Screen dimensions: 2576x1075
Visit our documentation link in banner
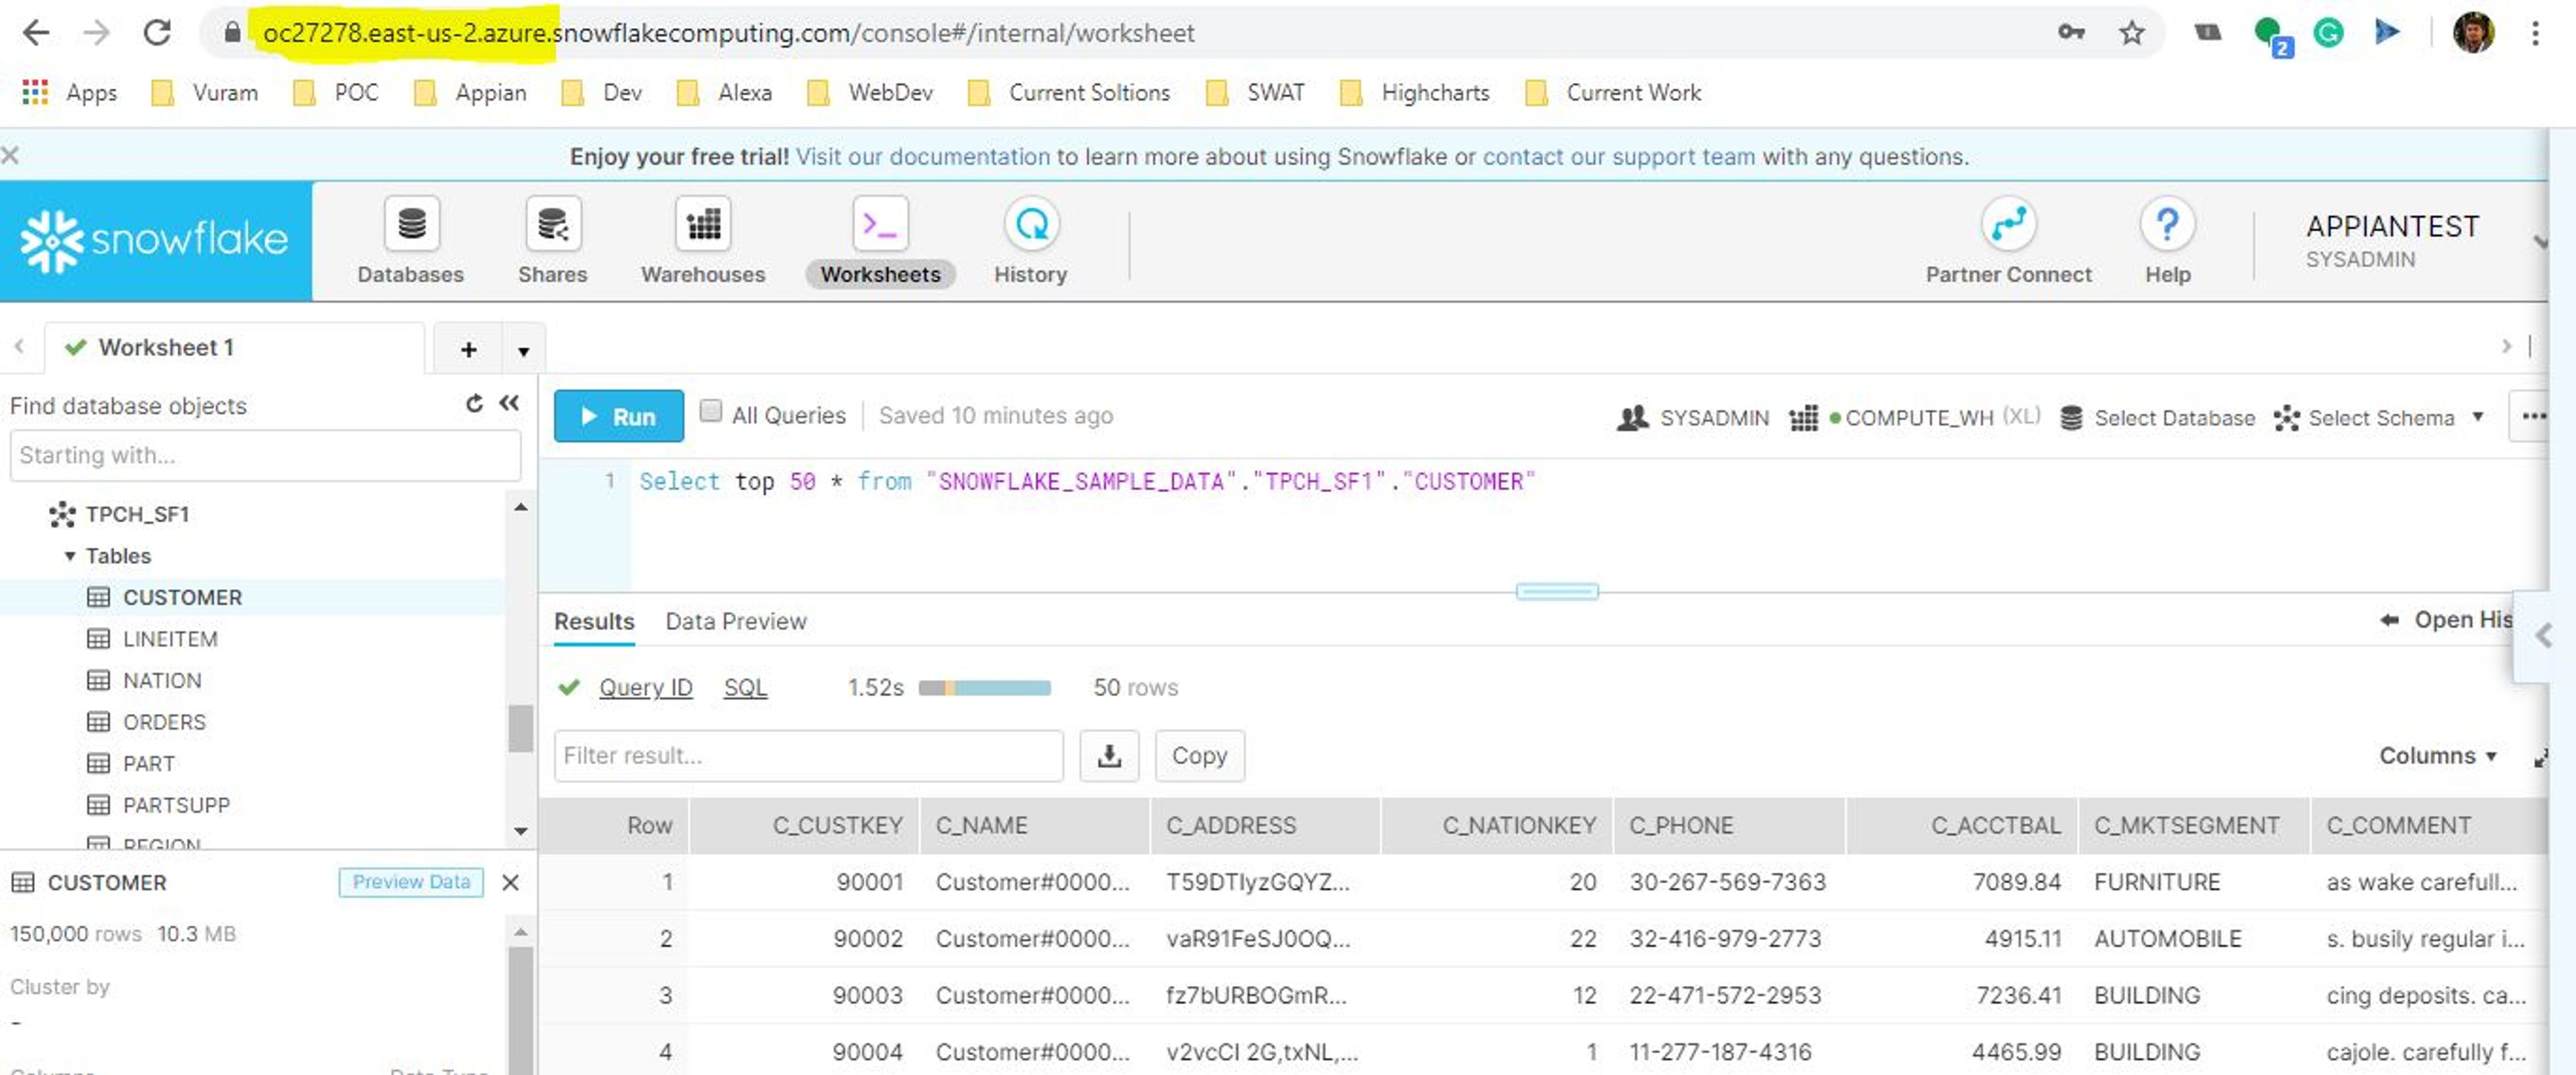(x=922, y=156)
